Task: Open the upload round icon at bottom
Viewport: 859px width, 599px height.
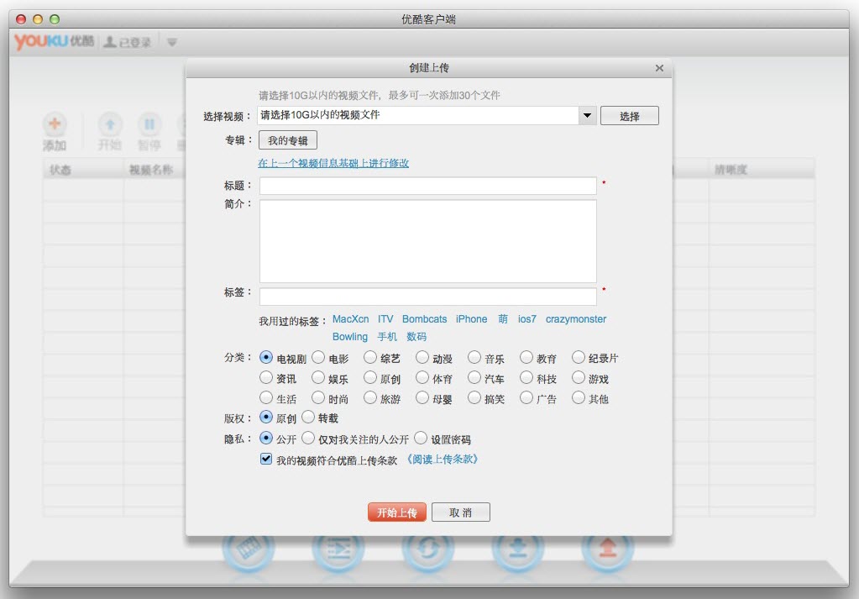Action: 608,548
